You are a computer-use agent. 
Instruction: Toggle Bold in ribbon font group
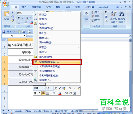19,18
